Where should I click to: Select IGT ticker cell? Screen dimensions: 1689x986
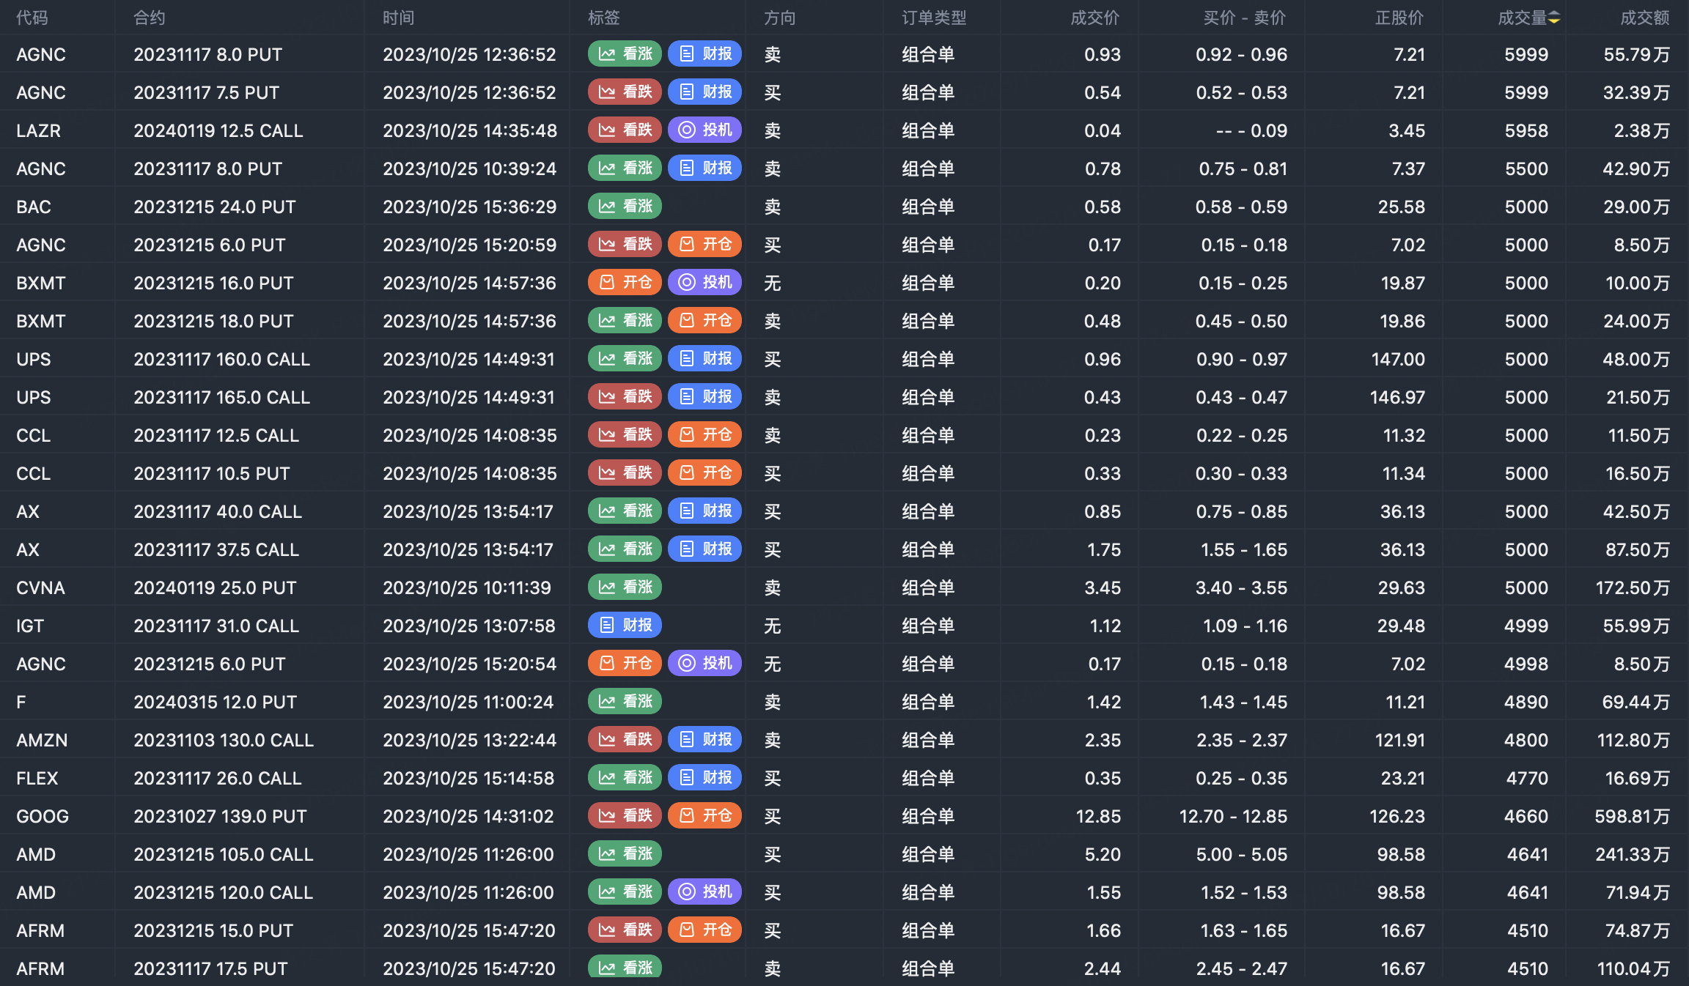tap(30, 626)
